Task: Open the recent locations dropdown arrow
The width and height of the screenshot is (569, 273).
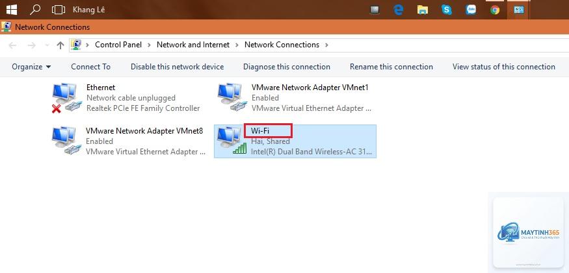Action: click(47, 45)
